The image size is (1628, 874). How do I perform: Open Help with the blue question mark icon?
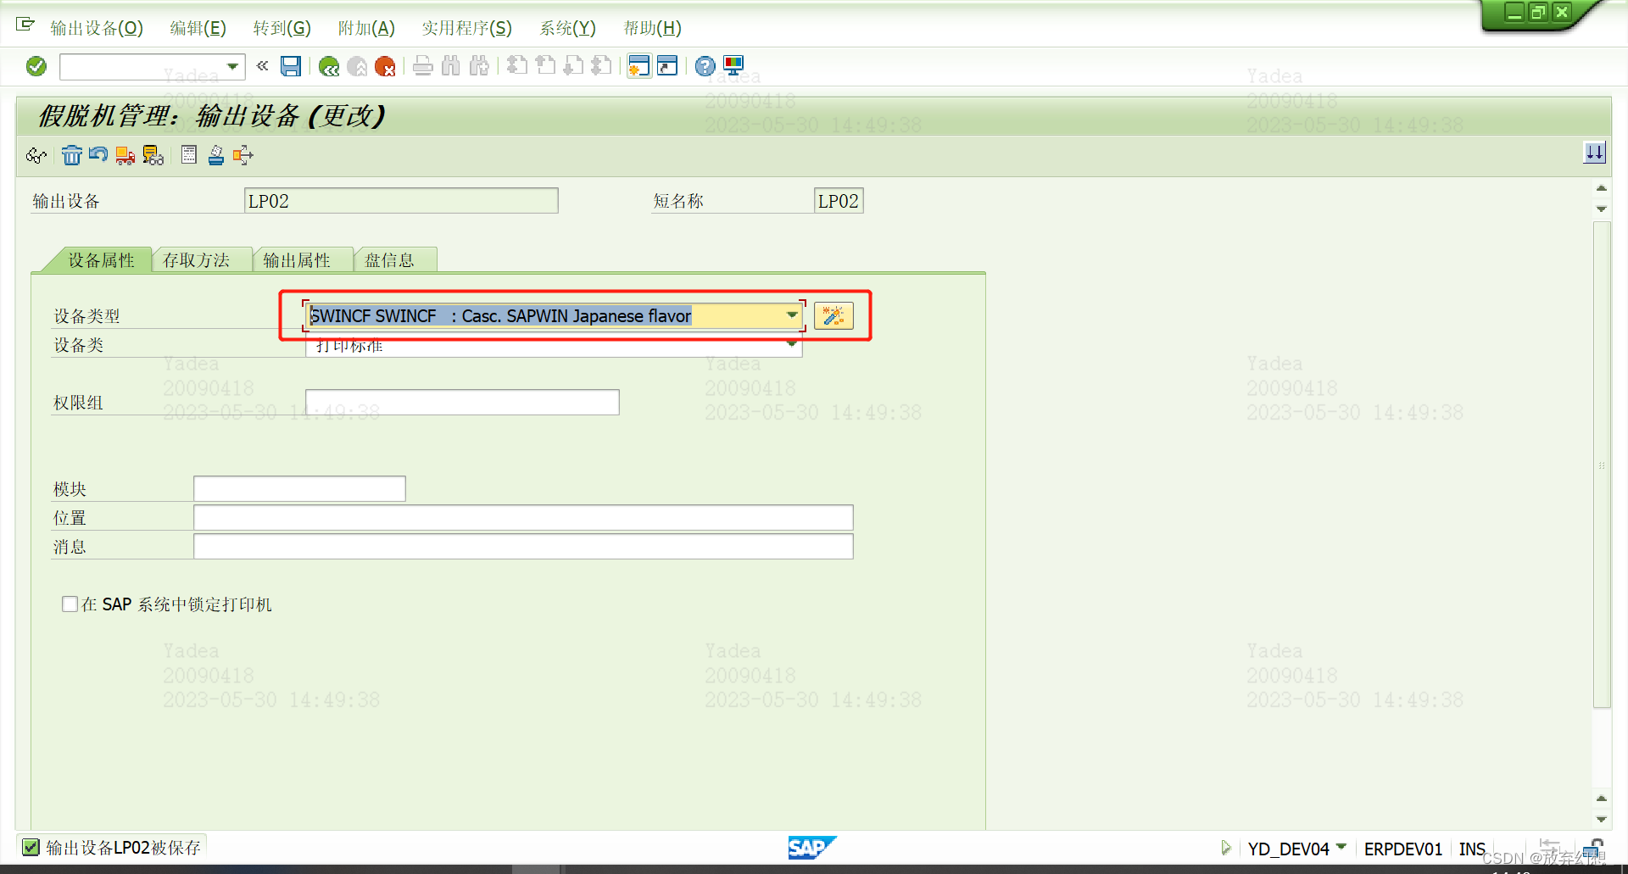(705, 66)
